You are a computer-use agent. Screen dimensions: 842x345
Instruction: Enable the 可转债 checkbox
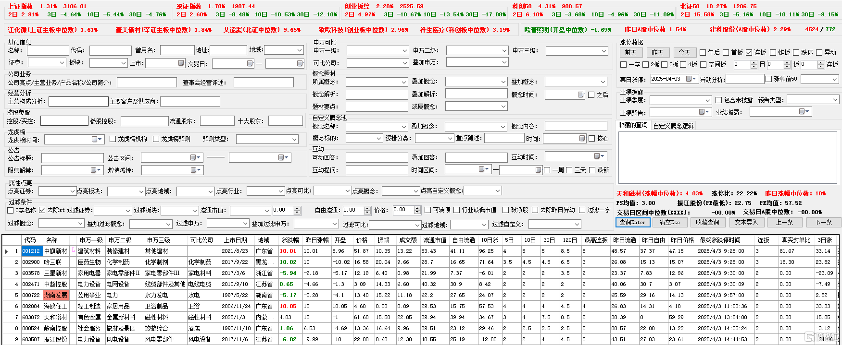click(427, 210)
